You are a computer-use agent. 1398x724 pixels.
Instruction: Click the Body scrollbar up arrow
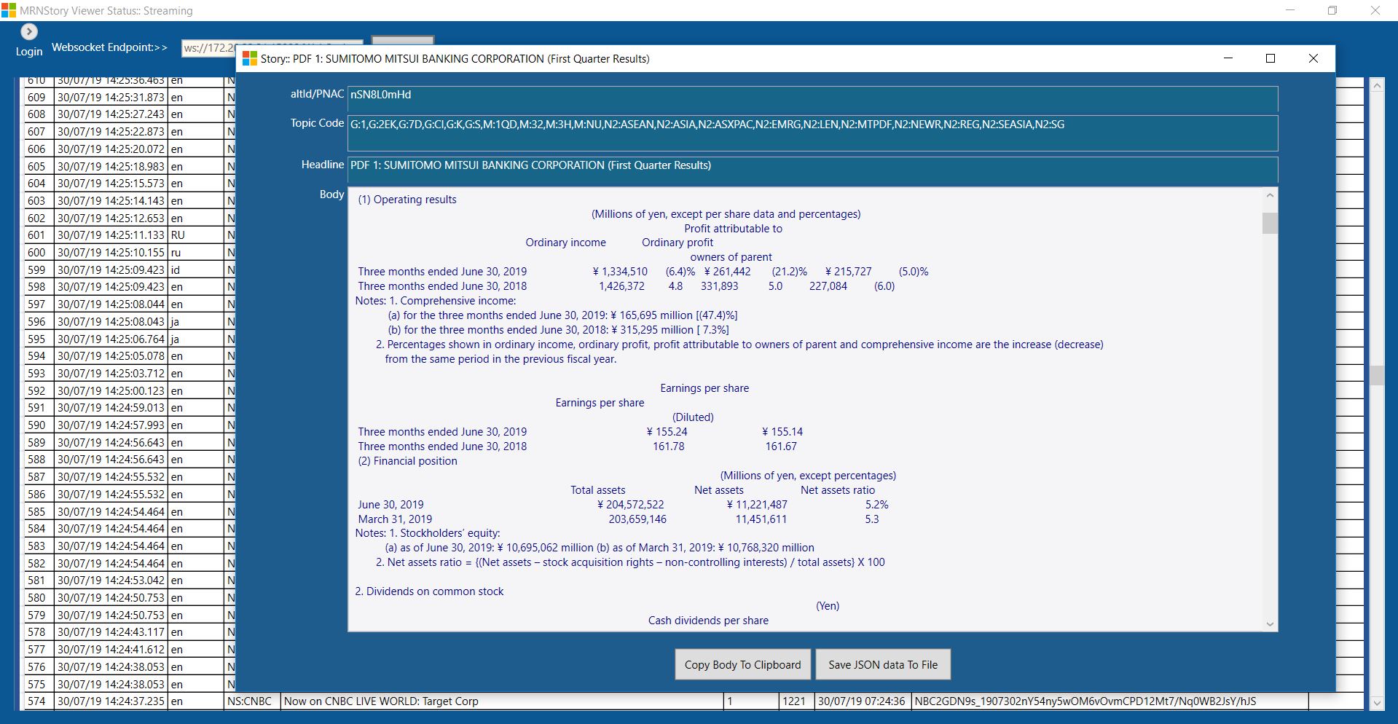point(1270,195)
